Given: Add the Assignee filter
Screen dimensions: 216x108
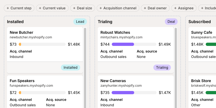Looking at the screenshot, I should click(x=184, y=8).
